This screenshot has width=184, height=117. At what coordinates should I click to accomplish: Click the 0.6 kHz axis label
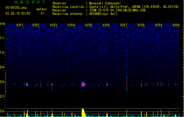click(3, 111)
